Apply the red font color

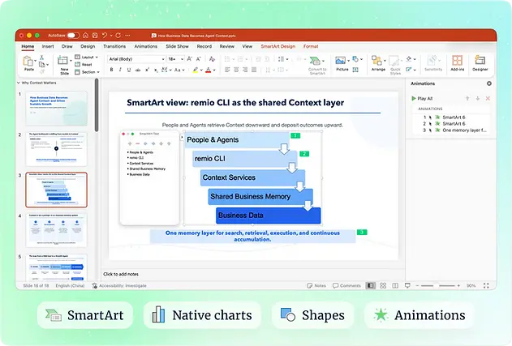coord(209,70)
